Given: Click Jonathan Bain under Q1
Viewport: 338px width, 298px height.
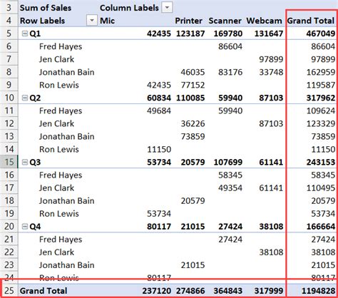Looking at the screenshot, I should point(66,72).
